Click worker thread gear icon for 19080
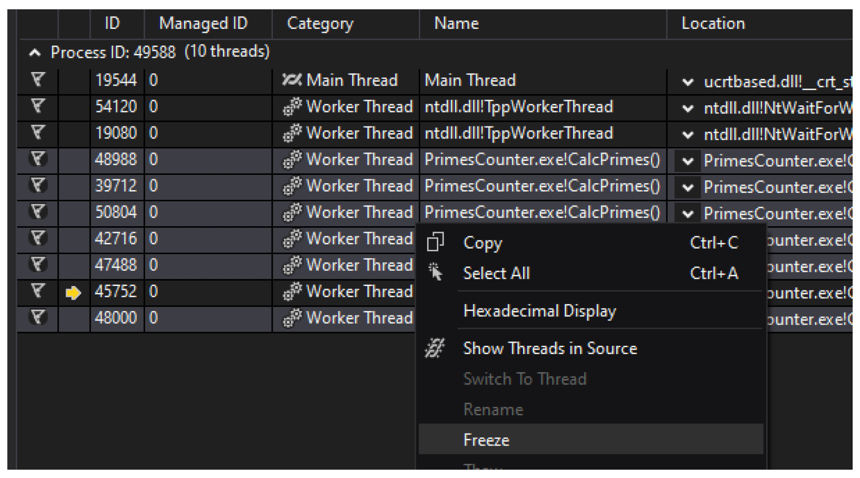Screen dimensions: 860x478 pyautogui.click(x=292, y=133)
